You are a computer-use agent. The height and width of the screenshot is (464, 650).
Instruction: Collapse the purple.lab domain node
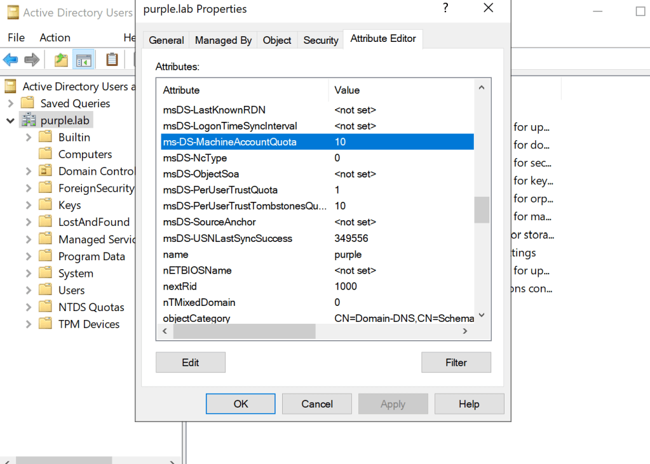click(11, 121)
